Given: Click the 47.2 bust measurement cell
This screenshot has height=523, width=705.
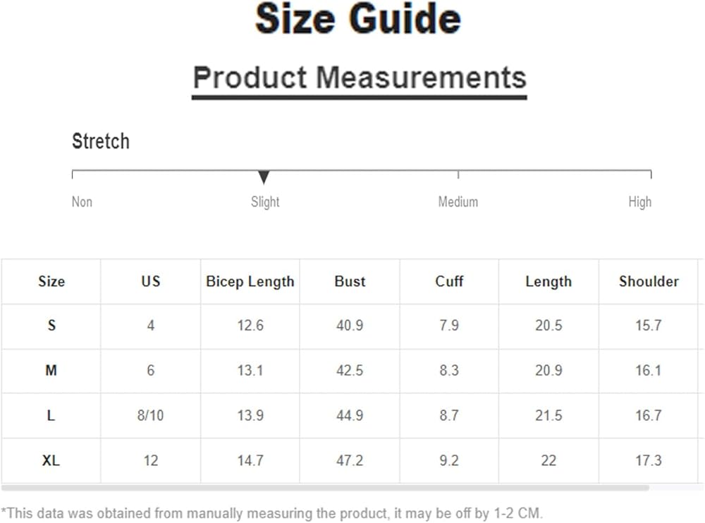Looking at the screenshot, I should [350, 460].
